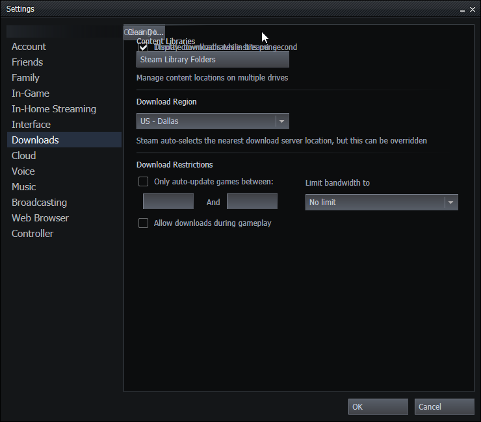Open the Account settings section

click(64, 47)
